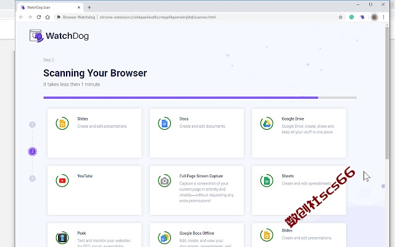395x247 pixels.
Task: Click the Full Page Screen Capture camera icon
Action: pos(165,180)
